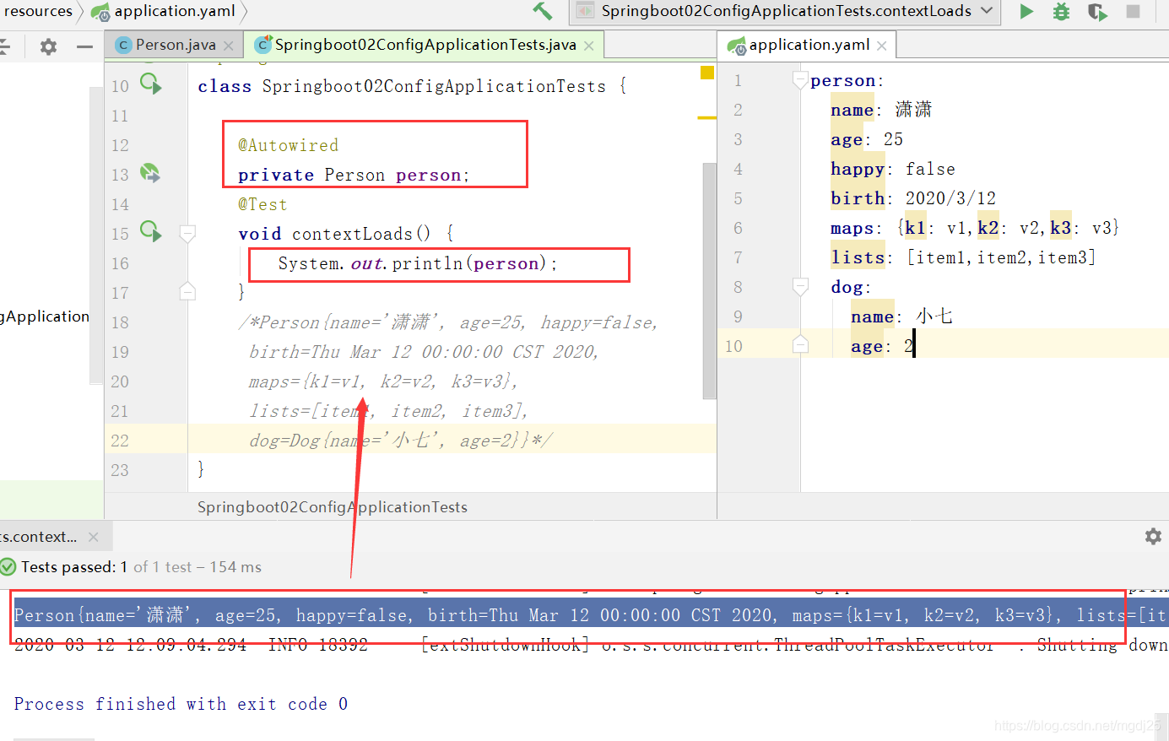Click the 'private Person person;' line
1169x741 pixels.
coord(354,175)
